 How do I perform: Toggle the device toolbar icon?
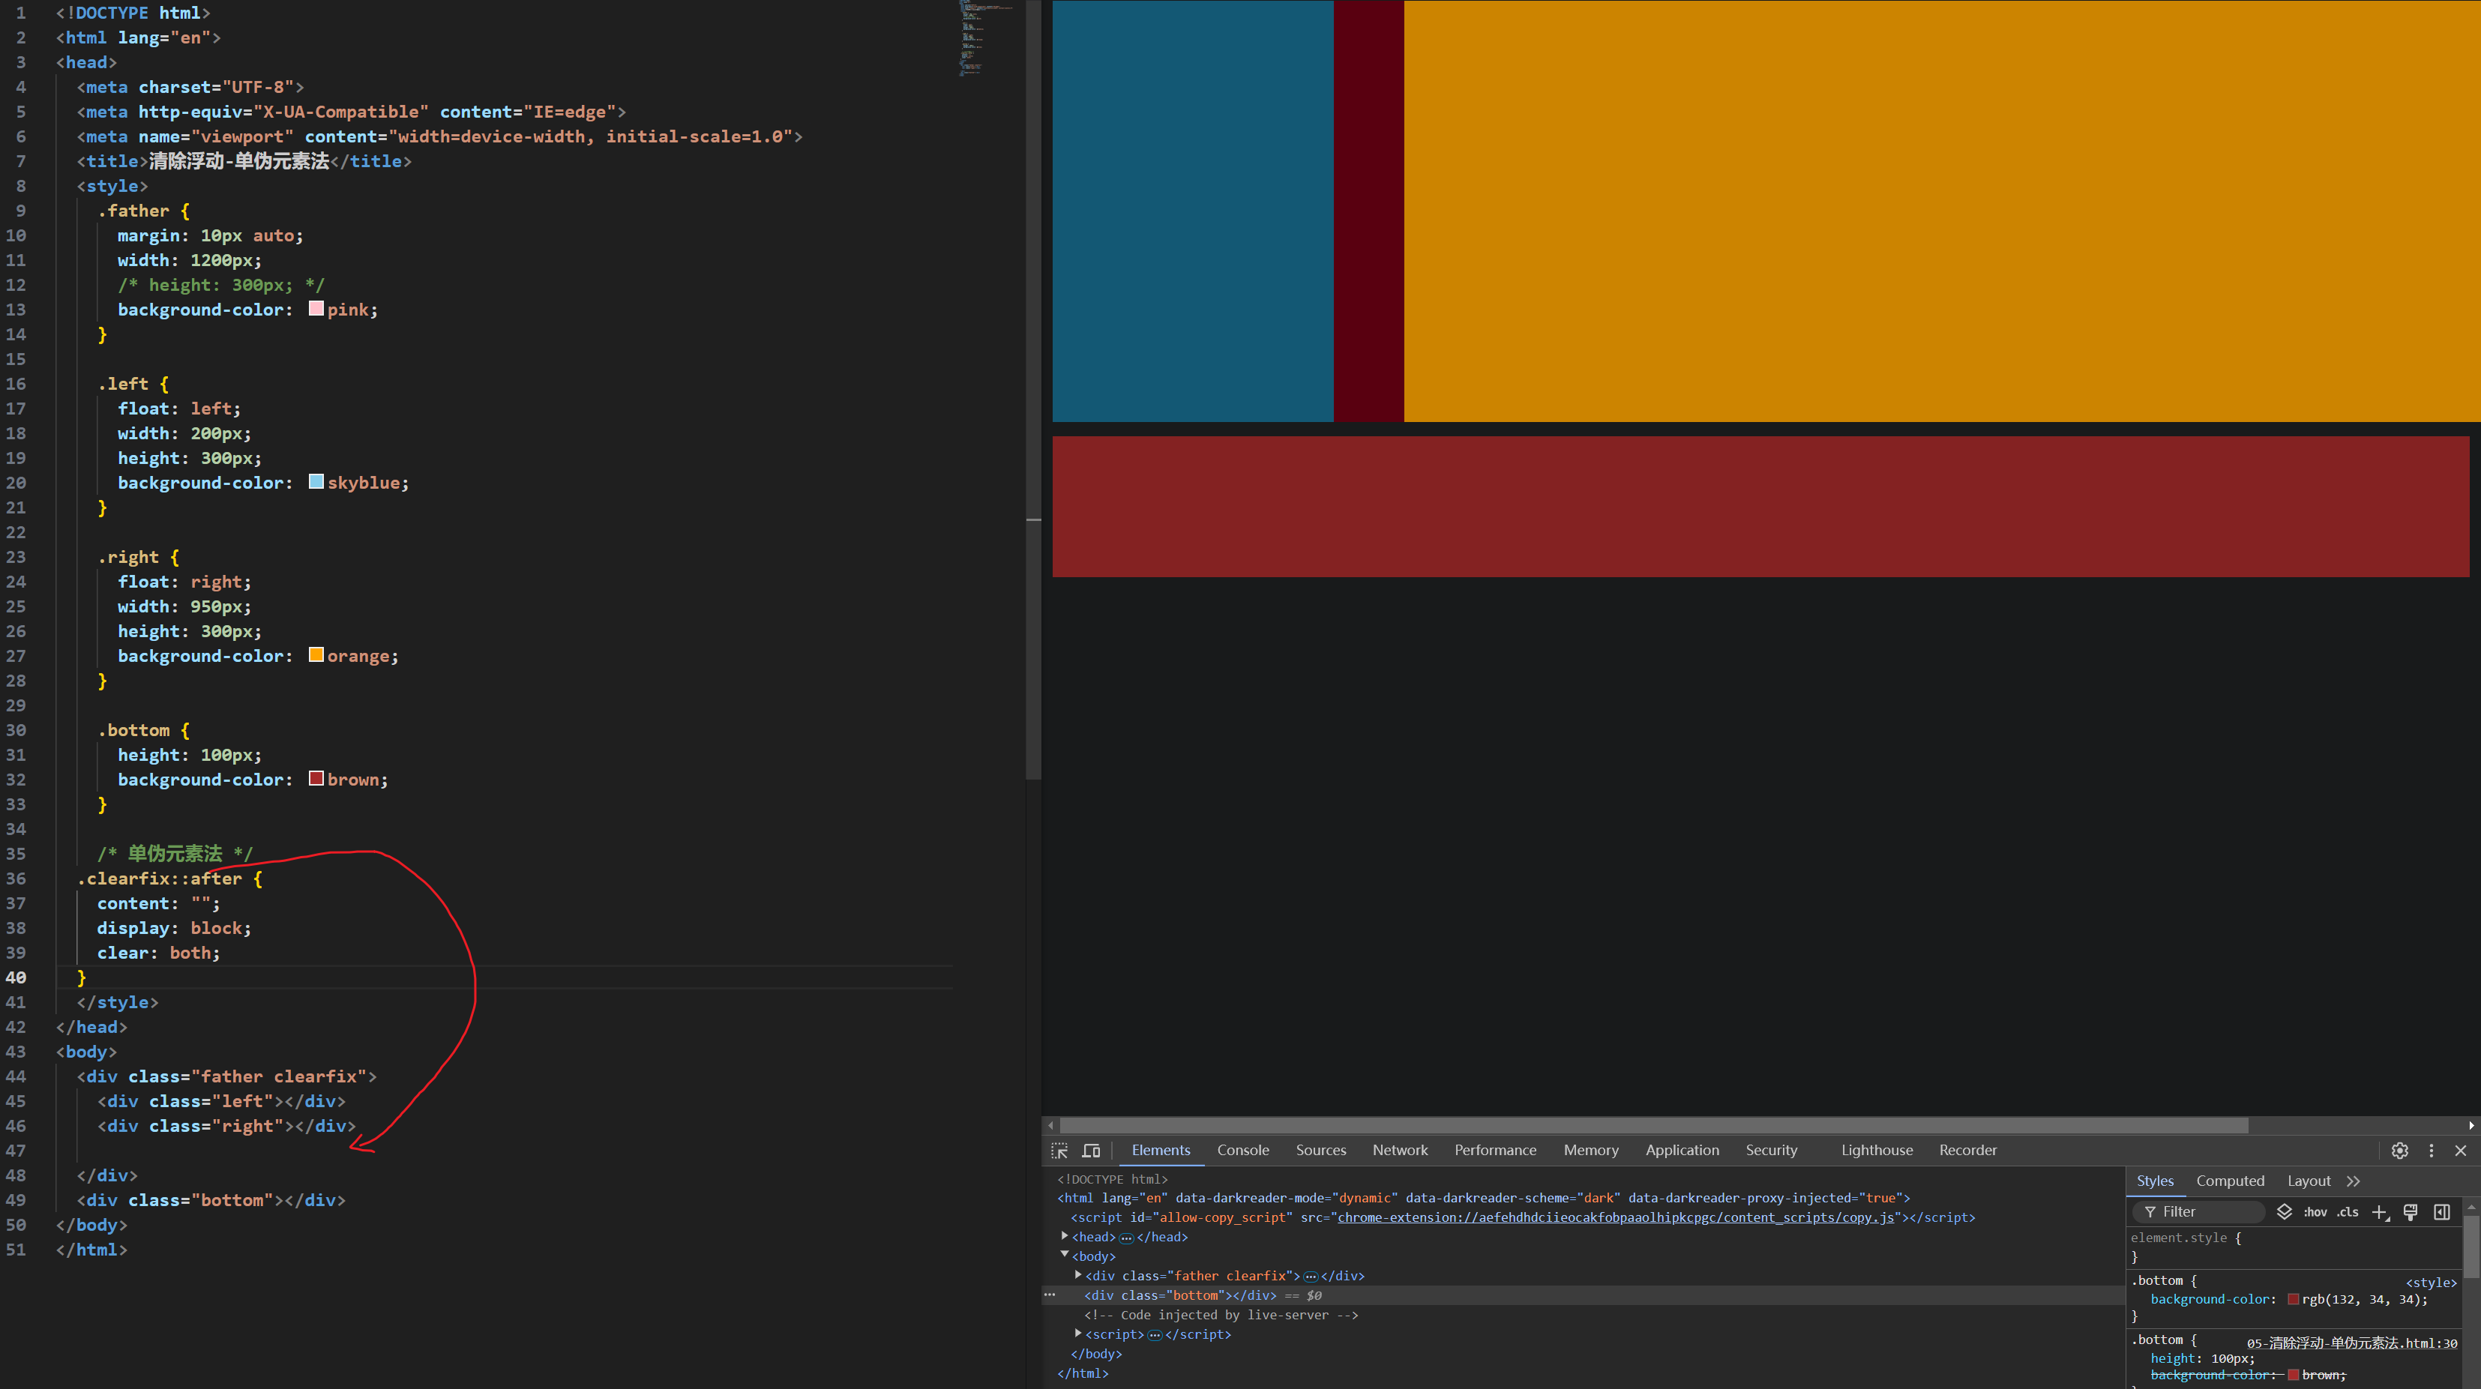click(x=1091, y=1151)
